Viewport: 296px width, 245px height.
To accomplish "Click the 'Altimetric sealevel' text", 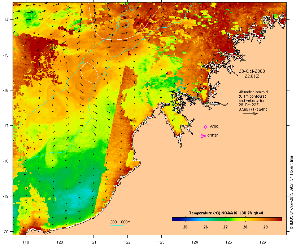I will (x=253, y=92).
